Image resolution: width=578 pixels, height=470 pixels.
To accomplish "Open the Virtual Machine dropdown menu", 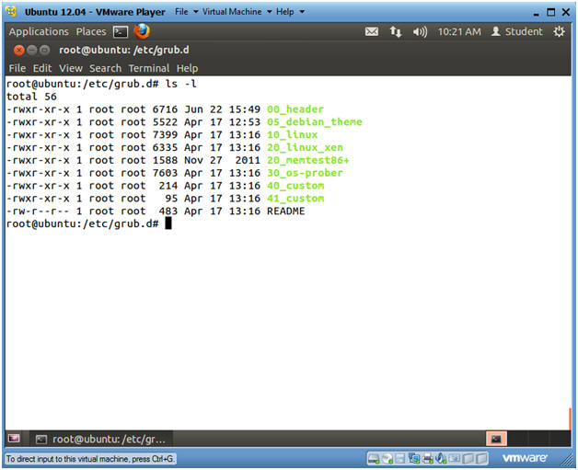I will pos(237,12).
